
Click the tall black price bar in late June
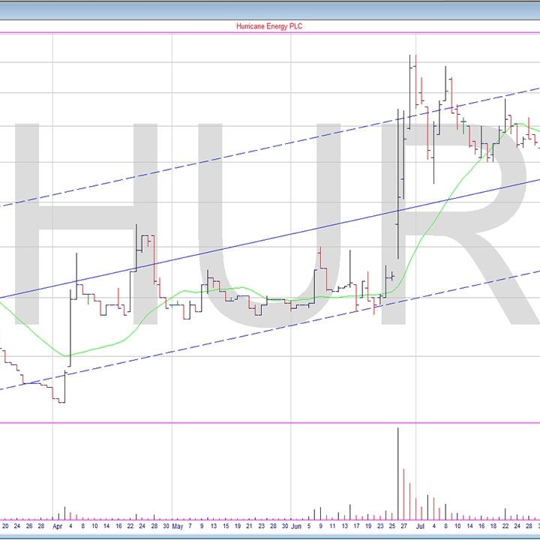tap(398, 187)
